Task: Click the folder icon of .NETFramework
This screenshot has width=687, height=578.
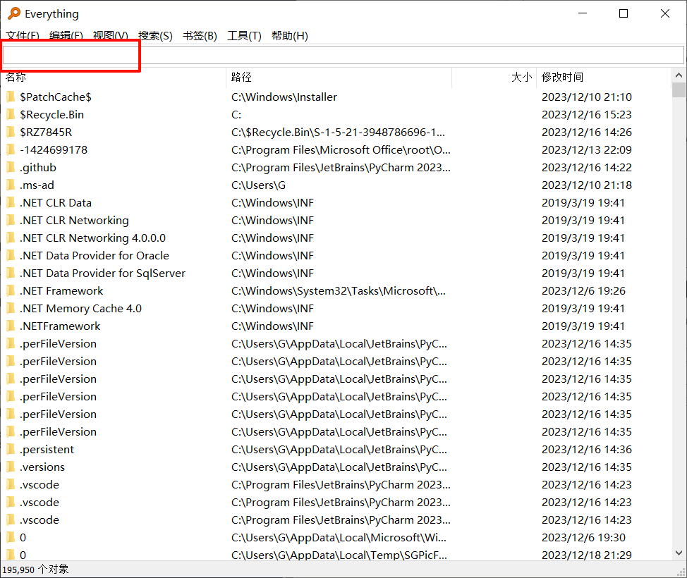Action: [11, 326]
